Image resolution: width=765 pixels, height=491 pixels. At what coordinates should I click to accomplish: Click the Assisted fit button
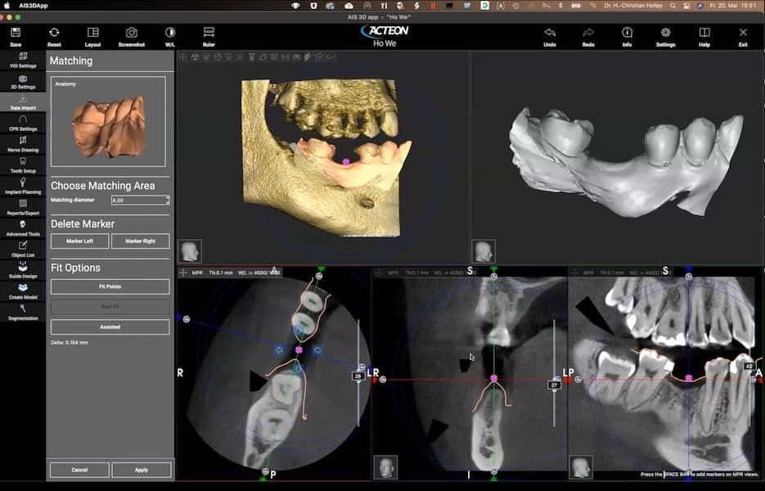click(x=110, y=327)
